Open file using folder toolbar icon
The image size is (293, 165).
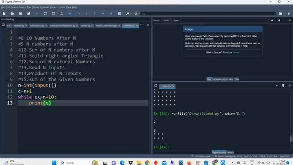coord(12,13)
